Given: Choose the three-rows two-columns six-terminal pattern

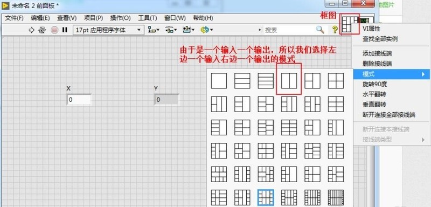Looking at the screenshot, I should 336,104.
